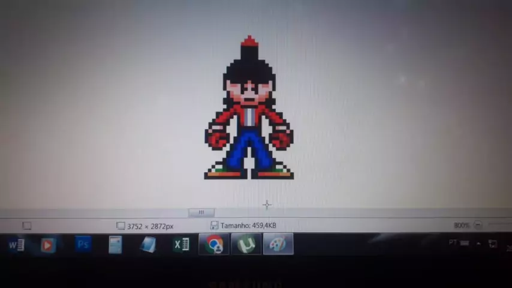Open Excel from the taskbar

click(181, 245)
